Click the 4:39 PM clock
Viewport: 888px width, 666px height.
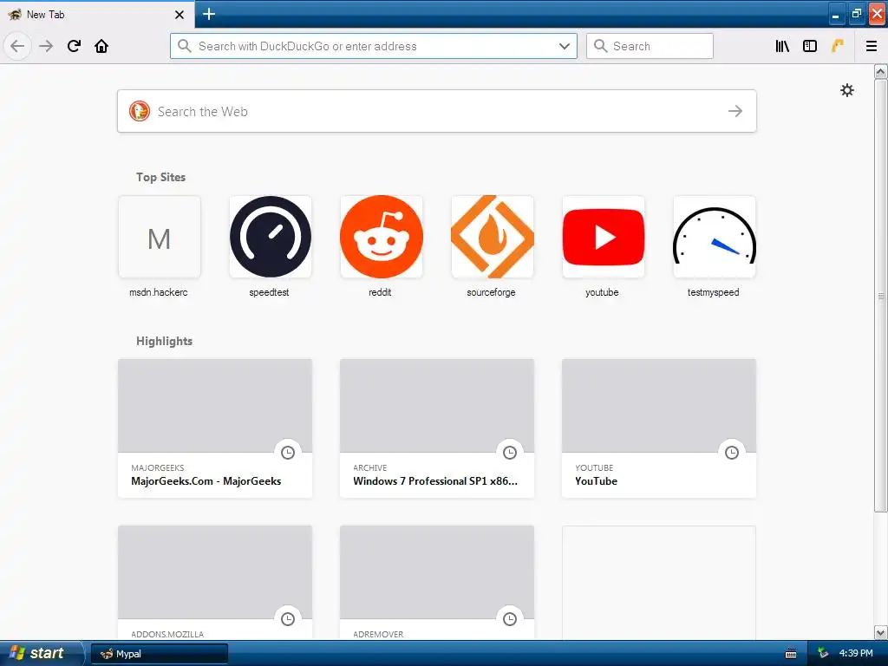[856, 653]
